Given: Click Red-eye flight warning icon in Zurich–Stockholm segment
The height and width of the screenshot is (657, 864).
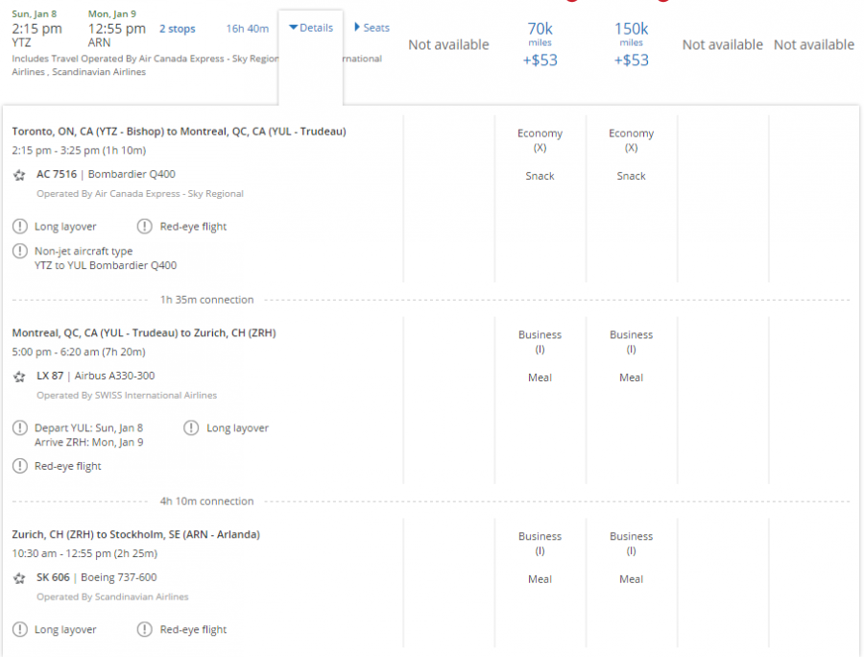Looking at the screenshot, I should (x=144, y=630).
